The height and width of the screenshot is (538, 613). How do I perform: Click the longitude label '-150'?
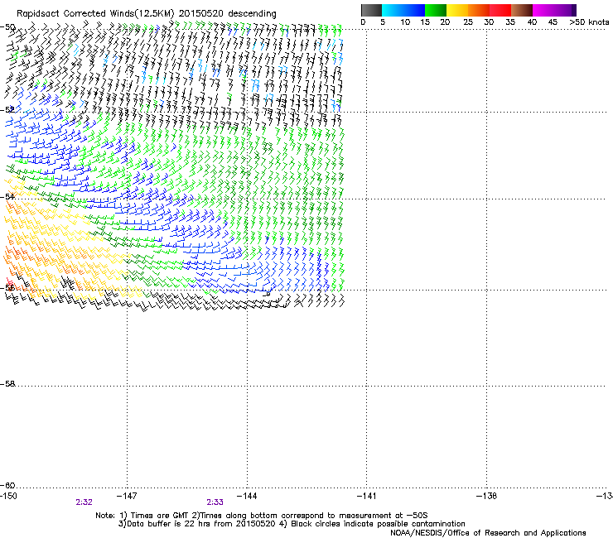[x=8, y=496]
